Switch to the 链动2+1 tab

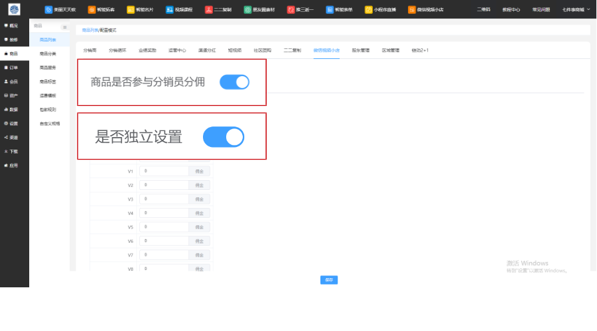pos(420,50)
